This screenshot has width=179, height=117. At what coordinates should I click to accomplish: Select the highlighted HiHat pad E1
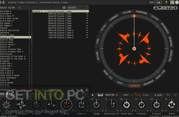pyautogui.click(x=66, y=105)
